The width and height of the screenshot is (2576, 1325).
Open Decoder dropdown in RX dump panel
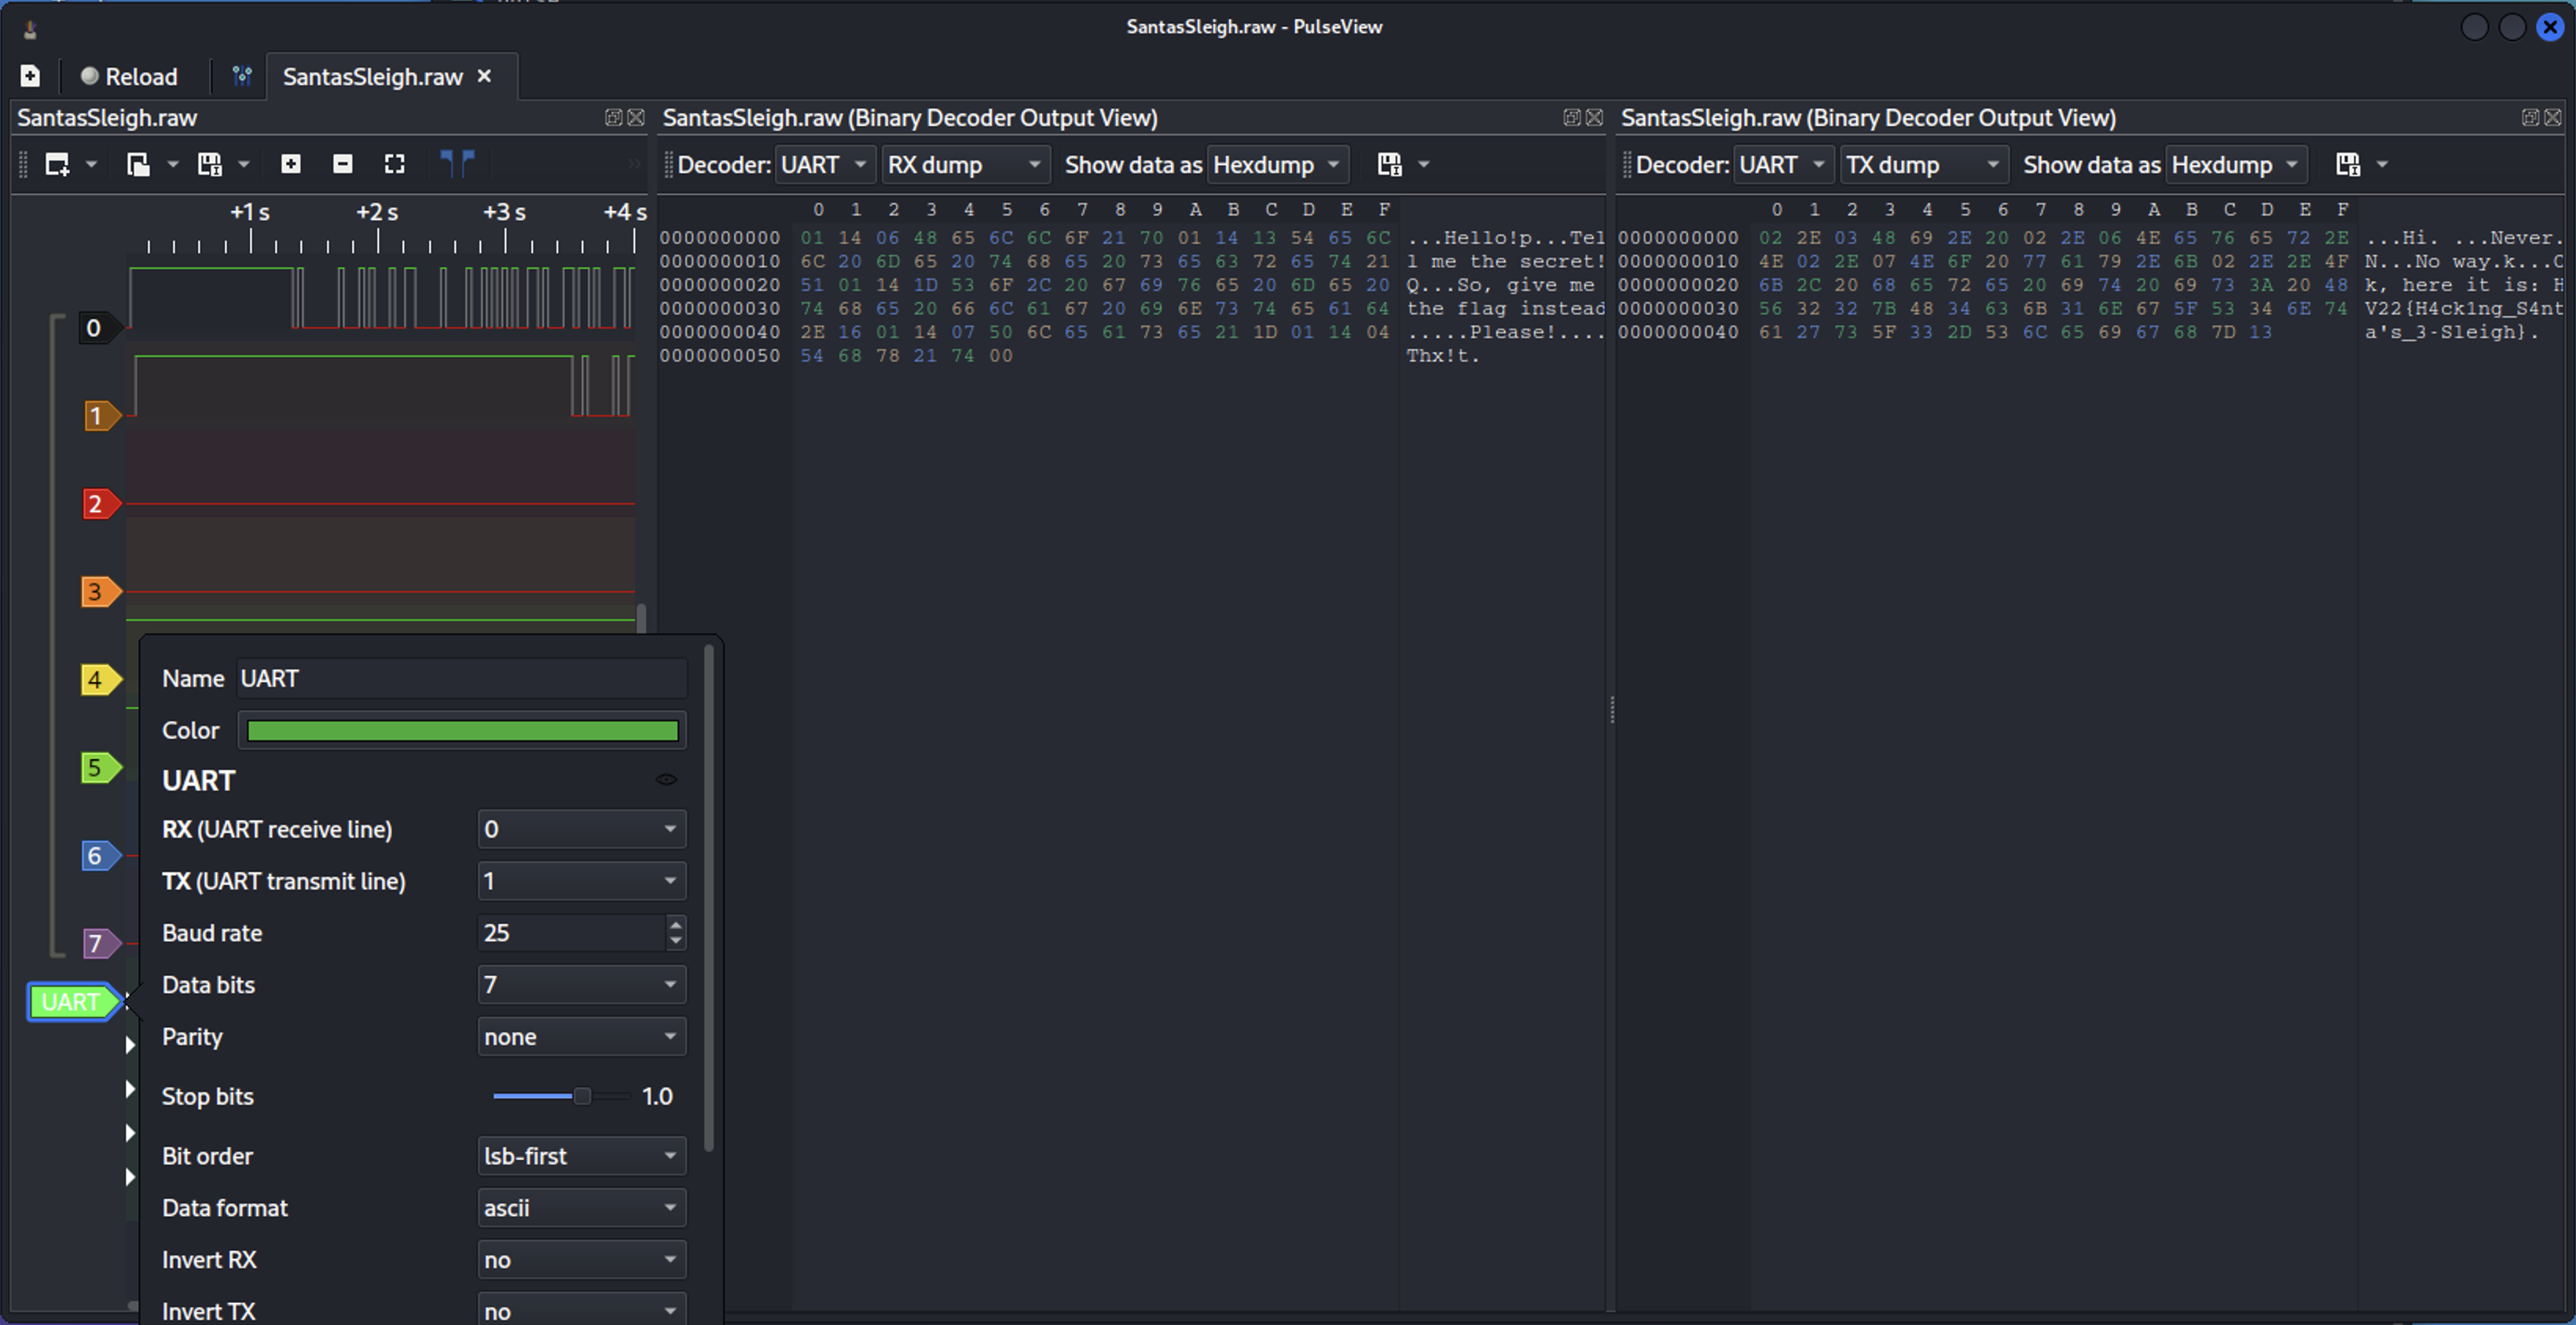click(x=824, y=165)
